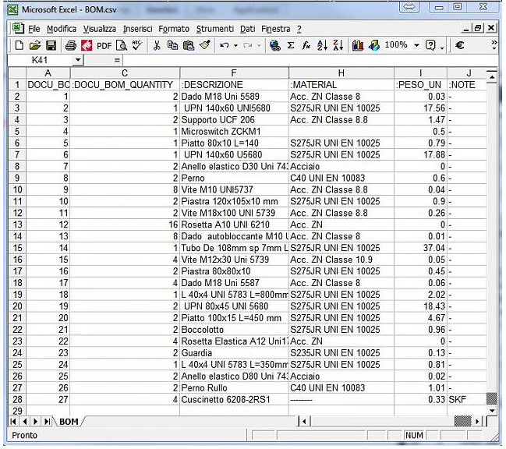Screen dimensions: 506x449
Task: Paste with the clipboard icon
Action: [189, 45]
